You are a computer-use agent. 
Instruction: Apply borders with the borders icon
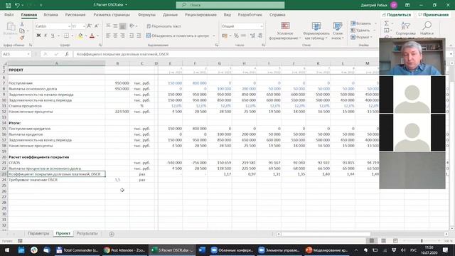(x=66, y=36)
